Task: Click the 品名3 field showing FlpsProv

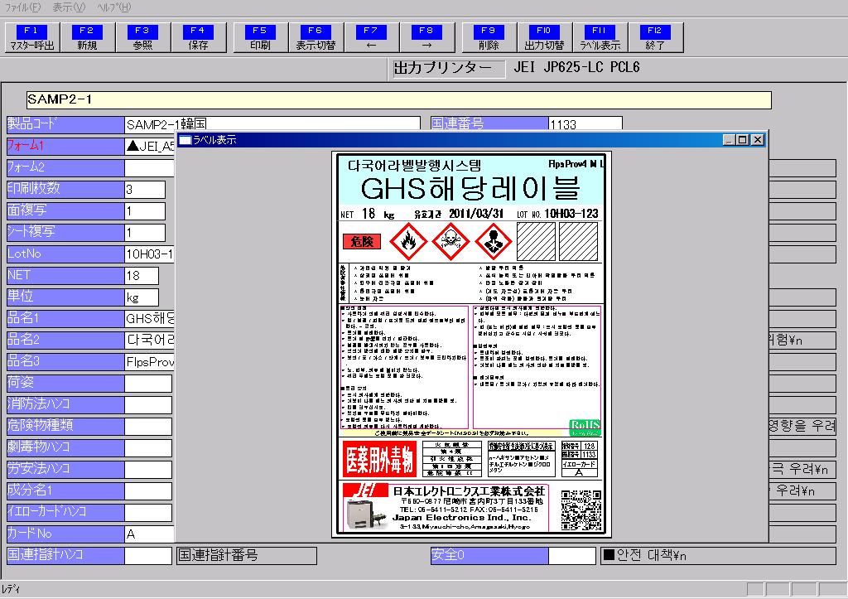Action: (x=149, y=362)
